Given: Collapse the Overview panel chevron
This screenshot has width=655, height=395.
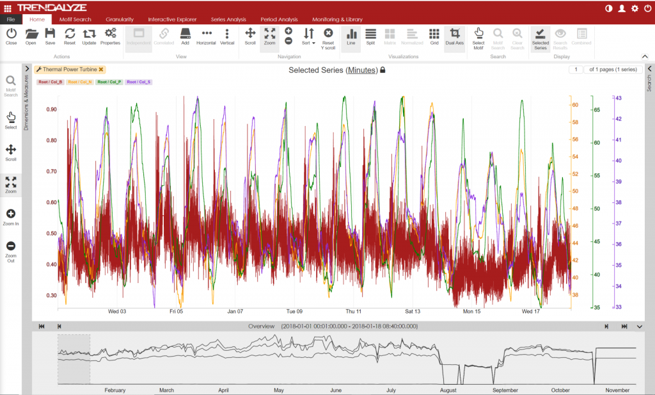Looking at the screenshot, I should point(640,326).
